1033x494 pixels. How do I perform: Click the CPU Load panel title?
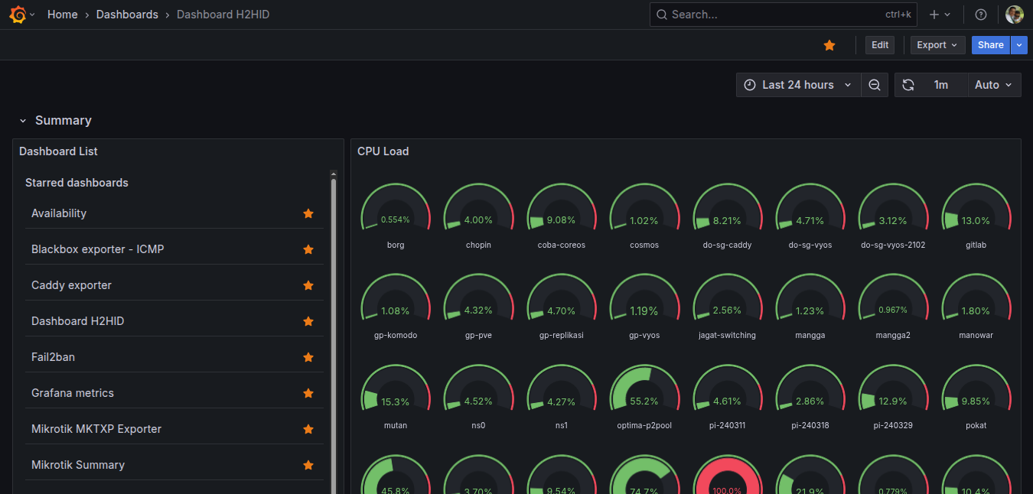383,151
